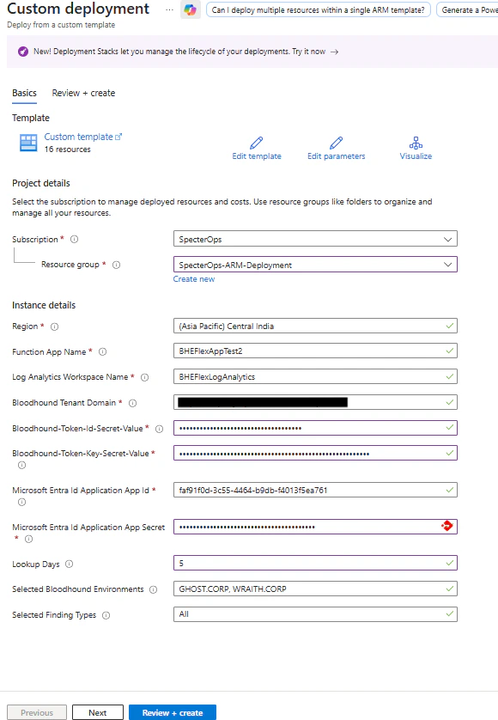This screenshot has height=720, width=498.
Task: Click the megaphone icon in the Deployment Stacks banner
Action: point(22,52)
